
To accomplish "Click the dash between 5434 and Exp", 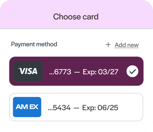I will point(76,108).
